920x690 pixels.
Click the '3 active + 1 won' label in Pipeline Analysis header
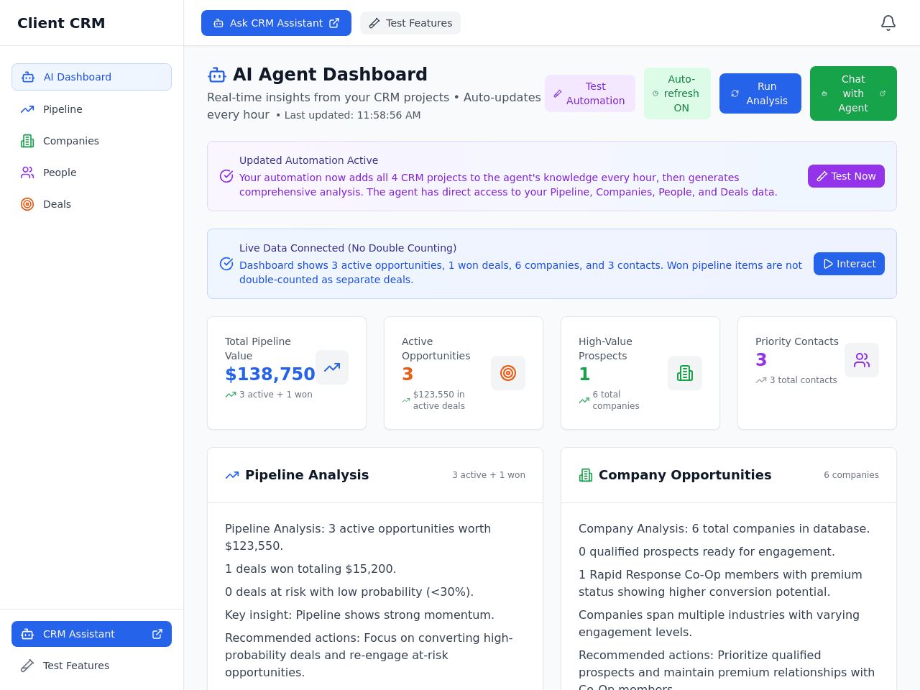(x=489, y=475)
